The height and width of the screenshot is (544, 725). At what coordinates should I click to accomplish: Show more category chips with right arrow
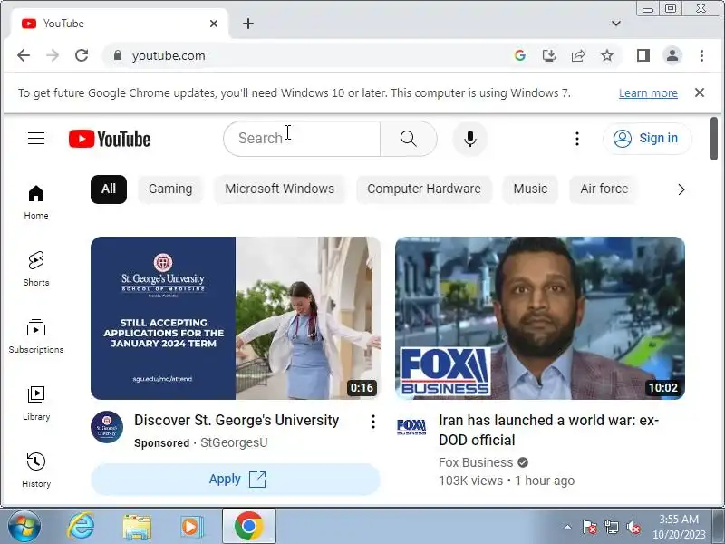click(x=681, y=189)
